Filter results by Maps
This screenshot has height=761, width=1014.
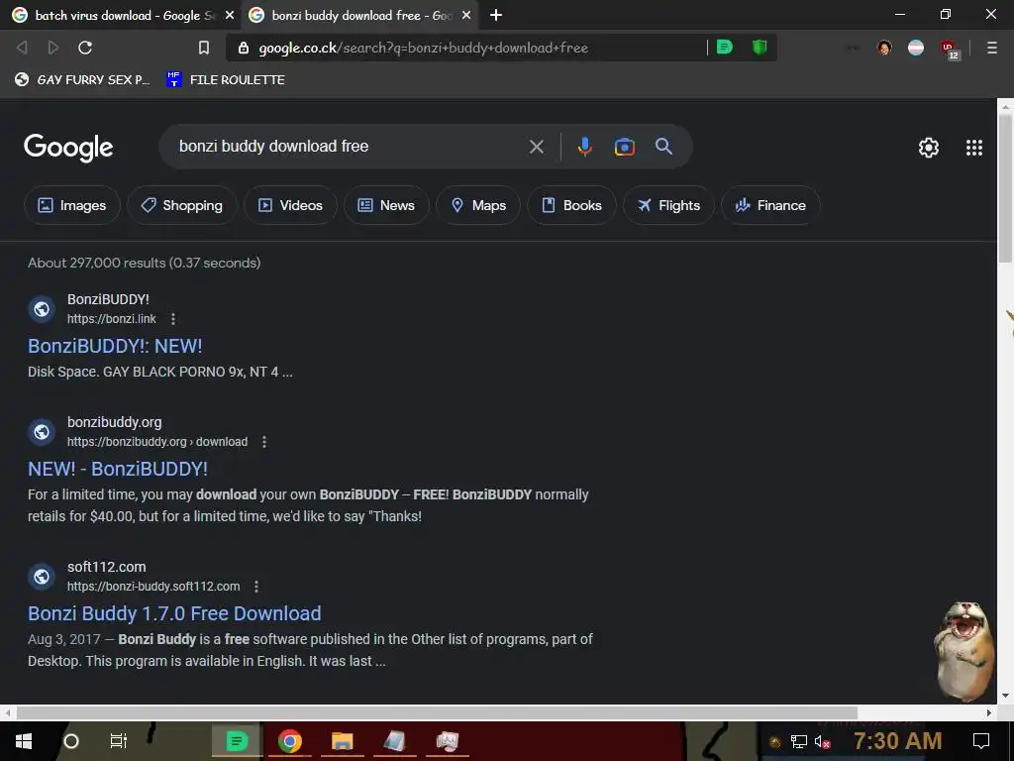(478, 205)
